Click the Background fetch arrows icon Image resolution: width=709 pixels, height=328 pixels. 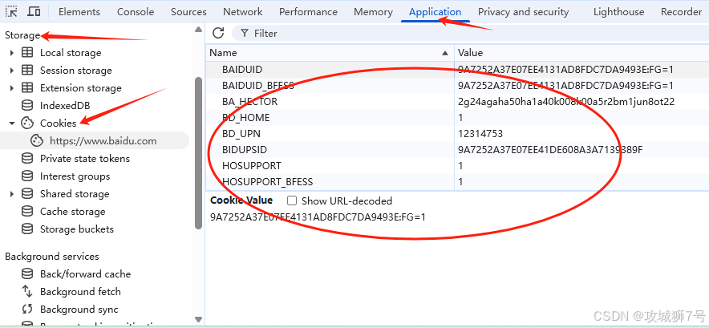click(27, 291)
